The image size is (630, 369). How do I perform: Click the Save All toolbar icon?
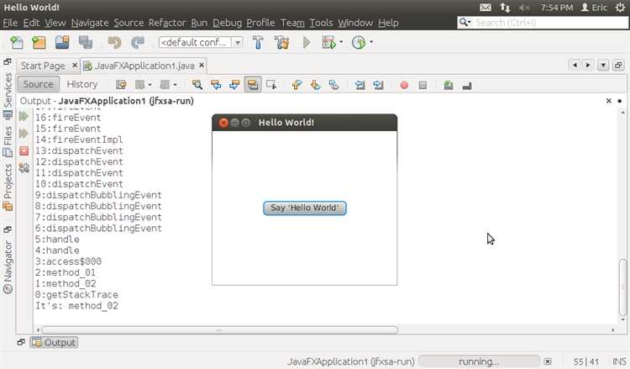tap(85, 42)
